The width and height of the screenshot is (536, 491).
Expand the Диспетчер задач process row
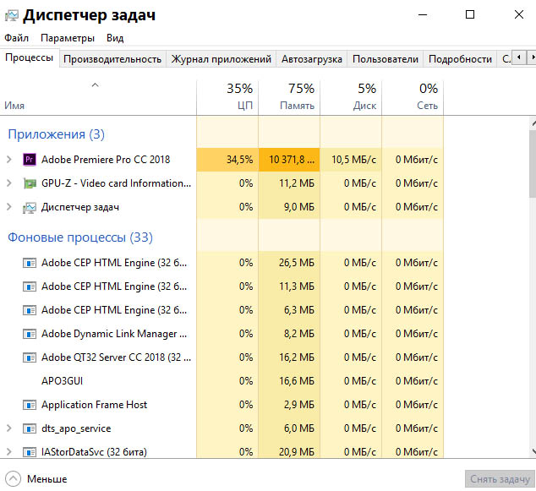(9, 207)
